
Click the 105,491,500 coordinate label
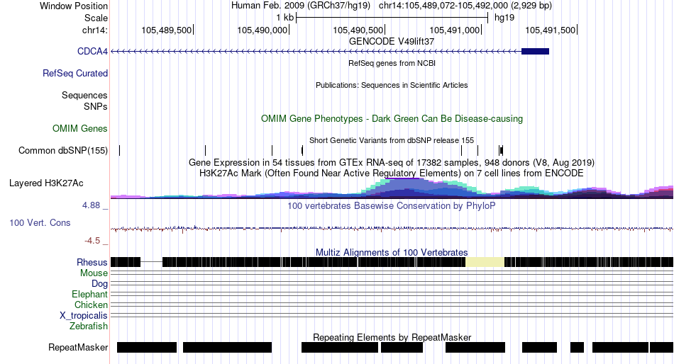(551, 30)
